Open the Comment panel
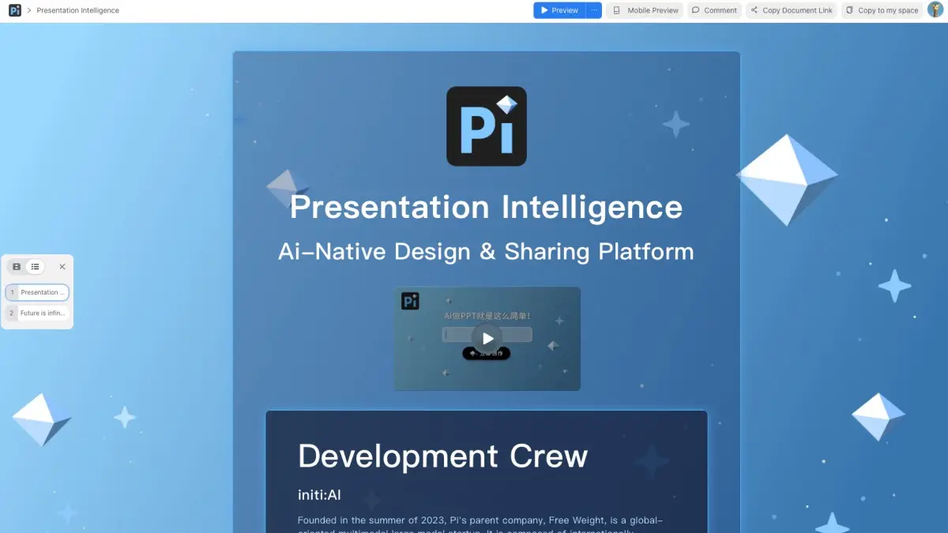948x533 pixels. tap(714, 10)
